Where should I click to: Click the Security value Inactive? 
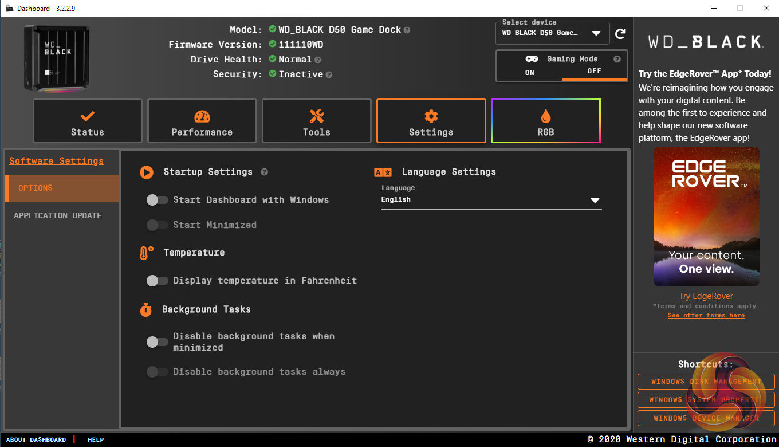point(301,74)
